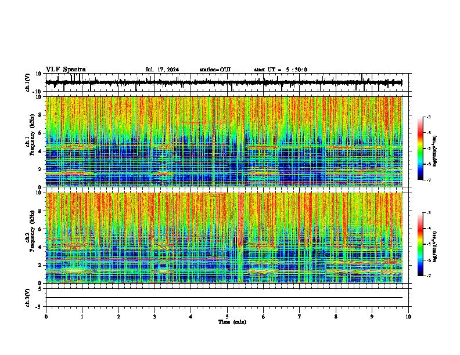
Task: Click the date 'Jul. 17, 2024' in the header
Action: point(162,70)
